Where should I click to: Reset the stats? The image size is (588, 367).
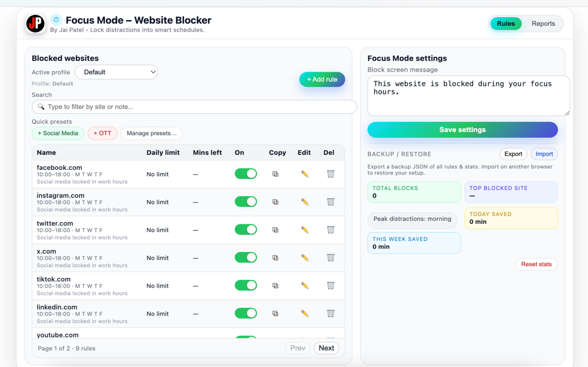point(537,264)
